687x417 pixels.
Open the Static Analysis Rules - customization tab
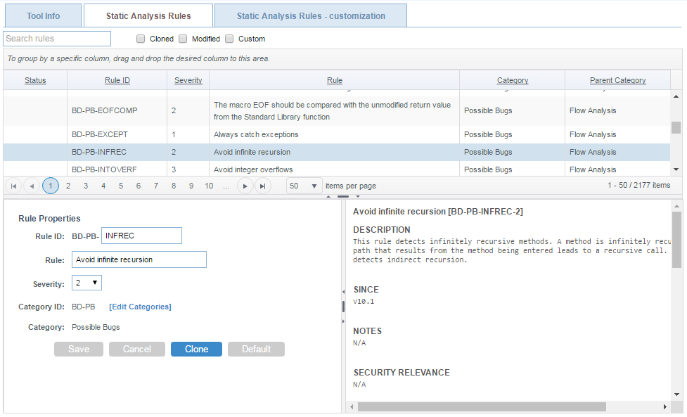click(x=311, y=15)
